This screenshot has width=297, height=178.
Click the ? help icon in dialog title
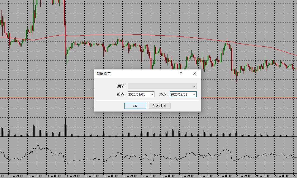(x=181, y=74)
